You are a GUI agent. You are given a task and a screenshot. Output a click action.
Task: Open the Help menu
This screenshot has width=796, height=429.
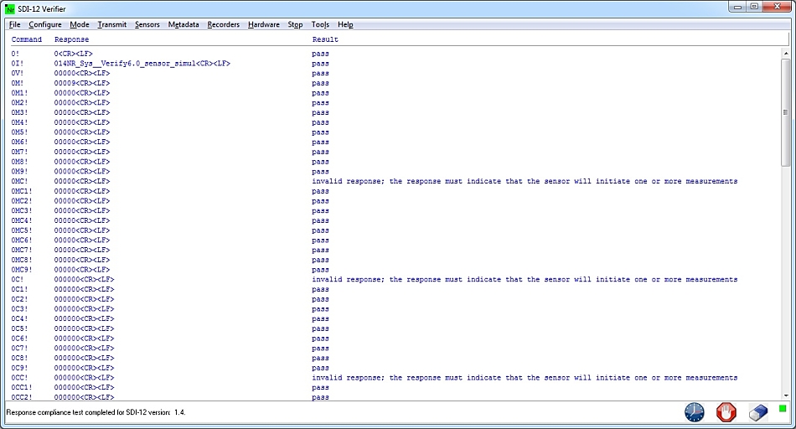345,24
